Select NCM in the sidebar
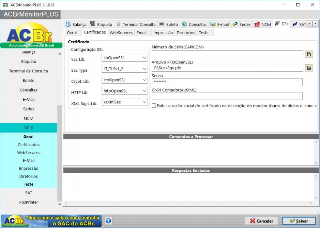The width and height of the screenshot is (320, 228). [29, 118]
